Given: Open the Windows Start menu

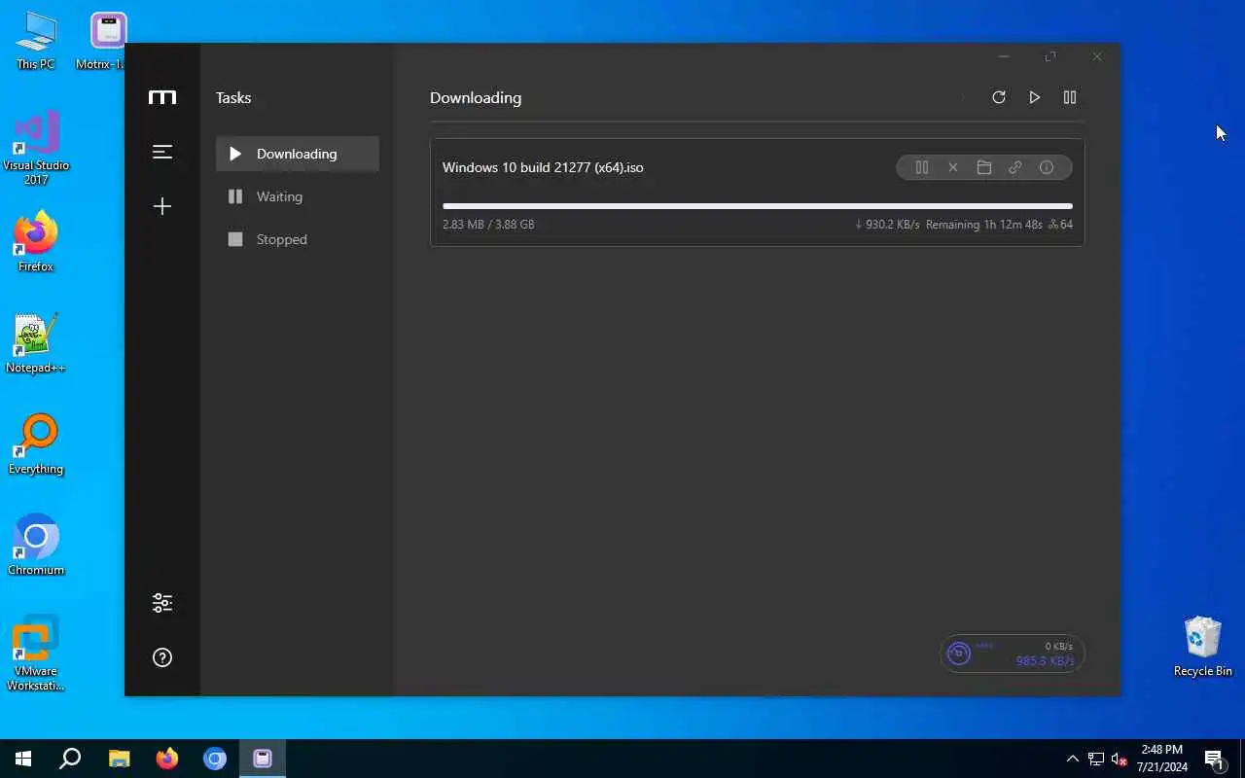Looking at the screenshot, I should coord(23,759).
